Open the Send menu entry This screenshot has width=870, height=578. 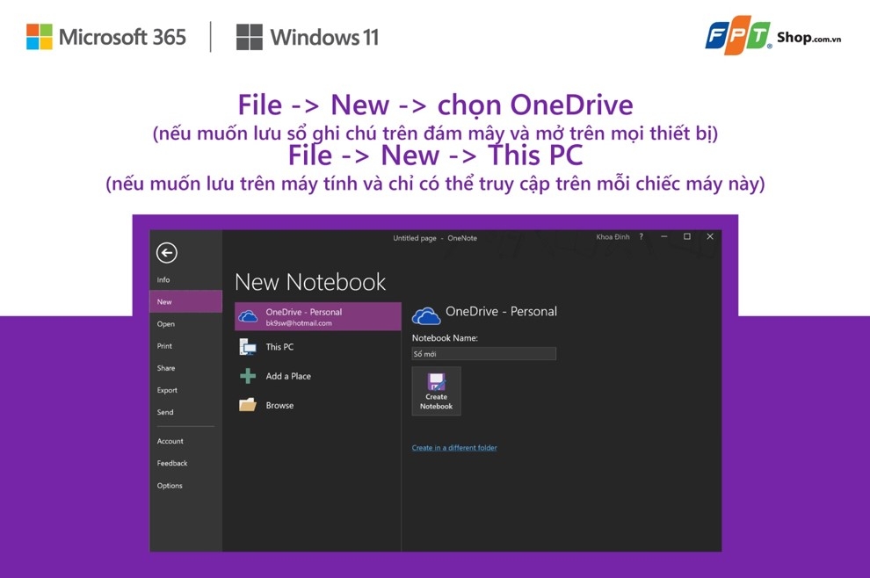point(163,411)
